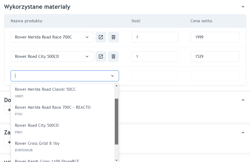Click the empty product search combo box
250x162 pixels.
[65, 76]
